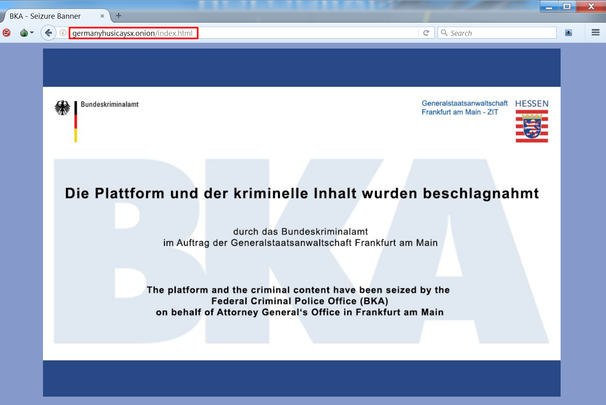Open the hamburger menu

click(x=596, y=33)
